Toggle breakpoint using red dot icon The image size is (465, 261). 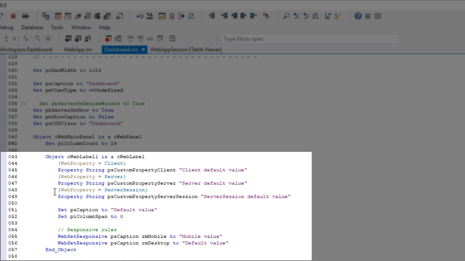click(108, 38)
